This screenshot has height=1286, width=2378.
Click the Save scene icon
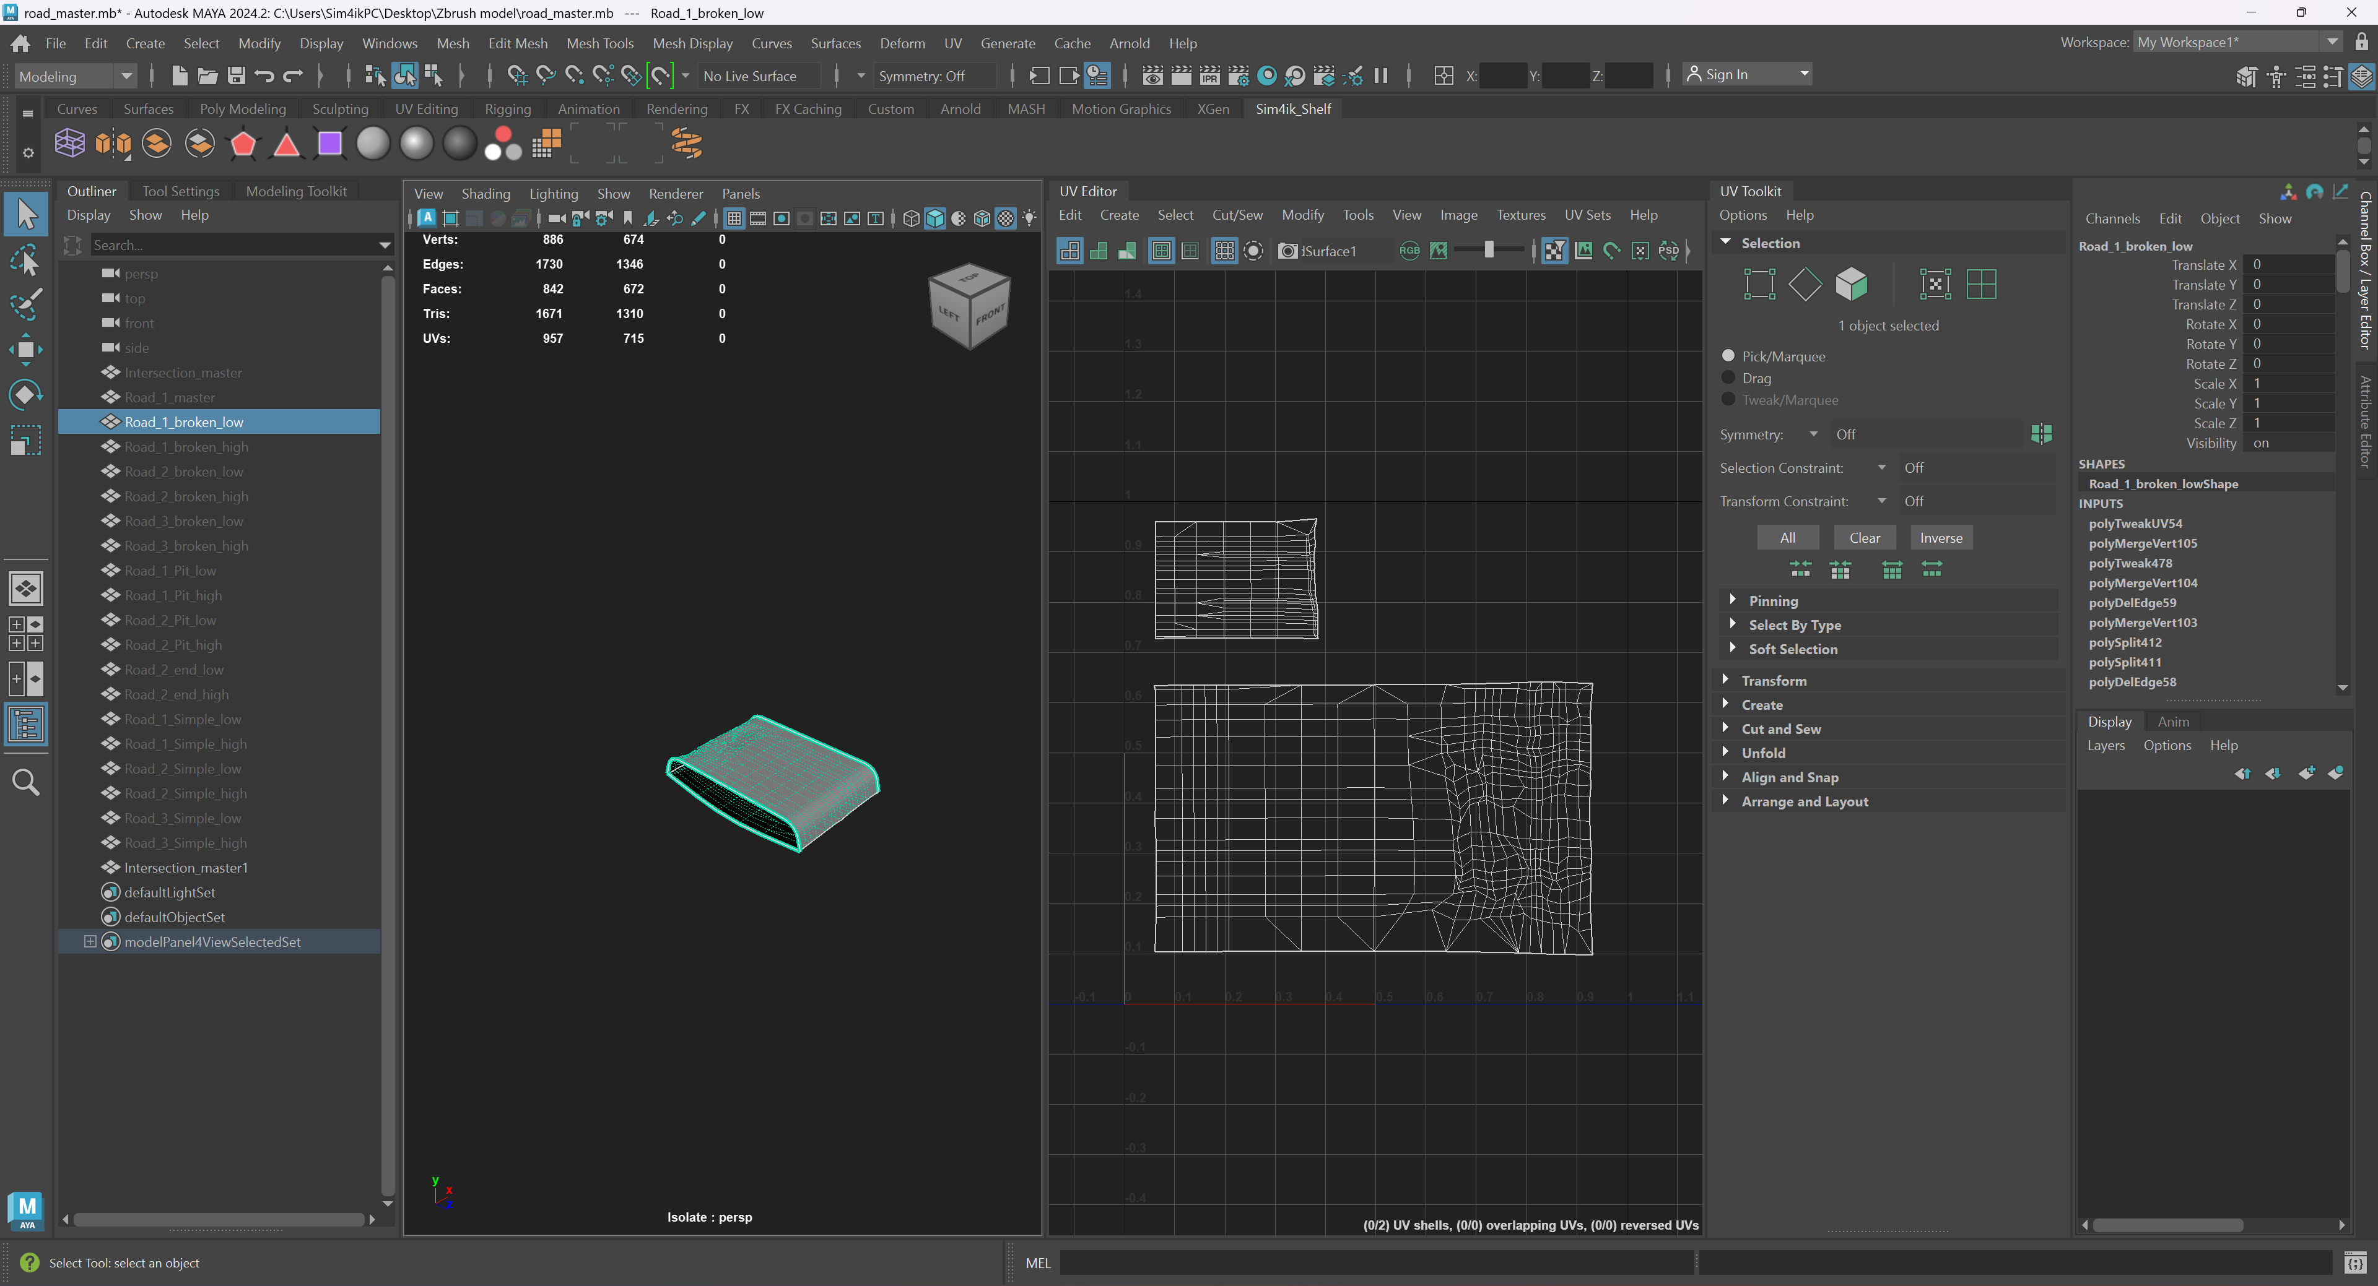pos(237,76)
